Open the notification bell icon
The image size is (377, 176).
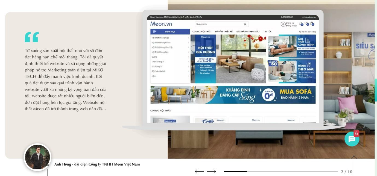[x=301, y=24]
